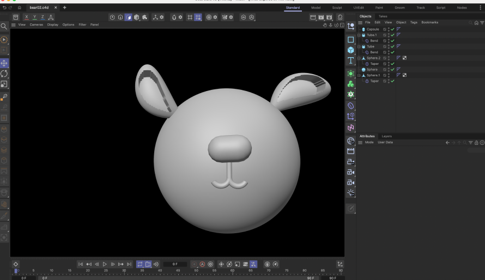Click the Text spline tool icon
The image size is (485, 280).
tap(350, 60)
